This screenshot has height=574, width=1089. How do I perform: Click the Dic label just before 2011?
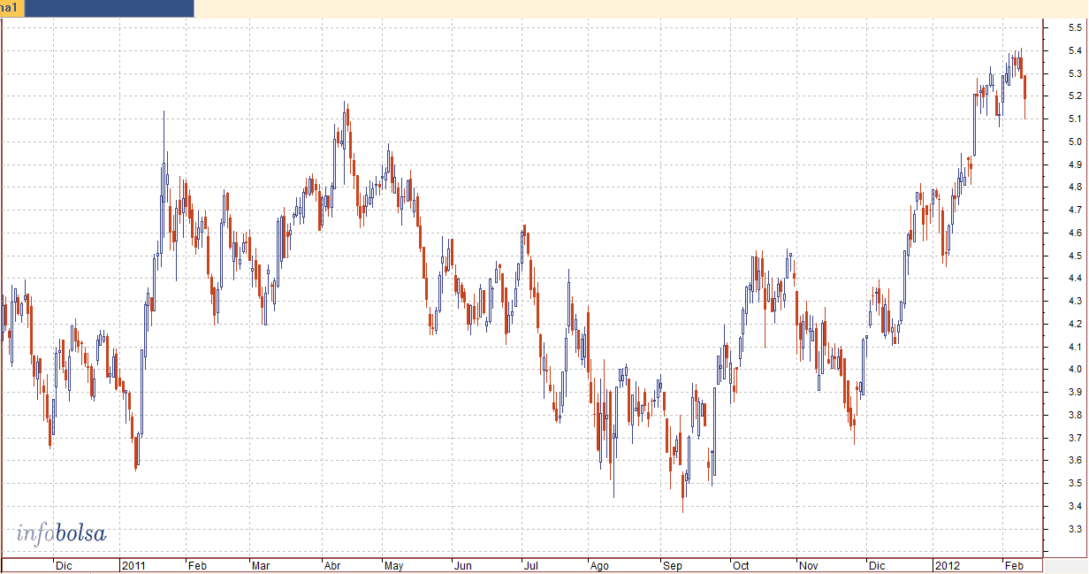(x=64, y=565)
